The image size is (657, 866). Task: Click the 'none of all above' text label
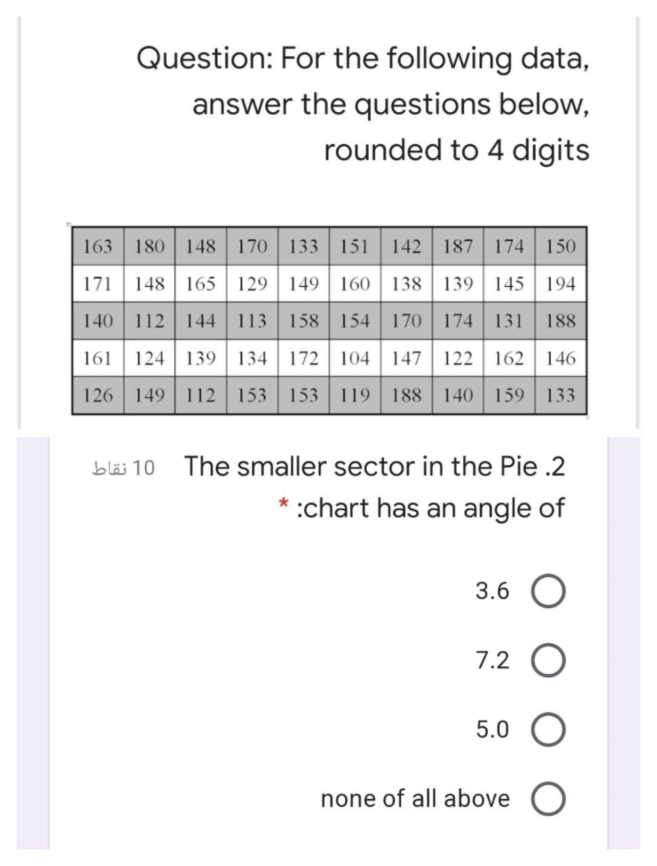(415, 798)
